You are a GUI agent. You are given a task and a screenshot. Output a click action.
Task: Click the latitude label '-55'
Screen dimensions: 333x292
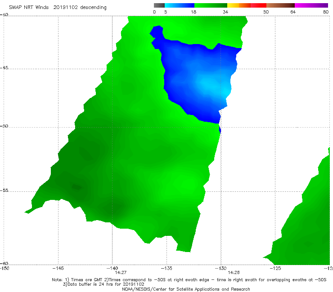(x=4, y=190)
